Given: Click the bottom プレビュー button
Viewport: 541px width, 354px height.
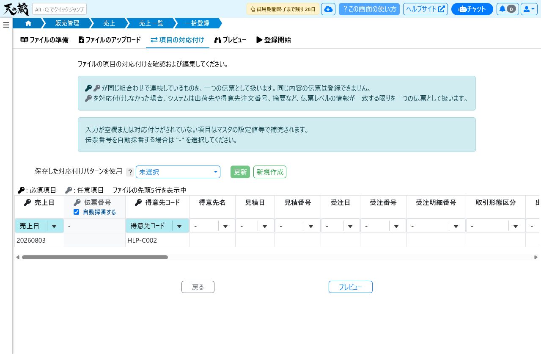Looking at the screenshot, I should coord(351,287).
